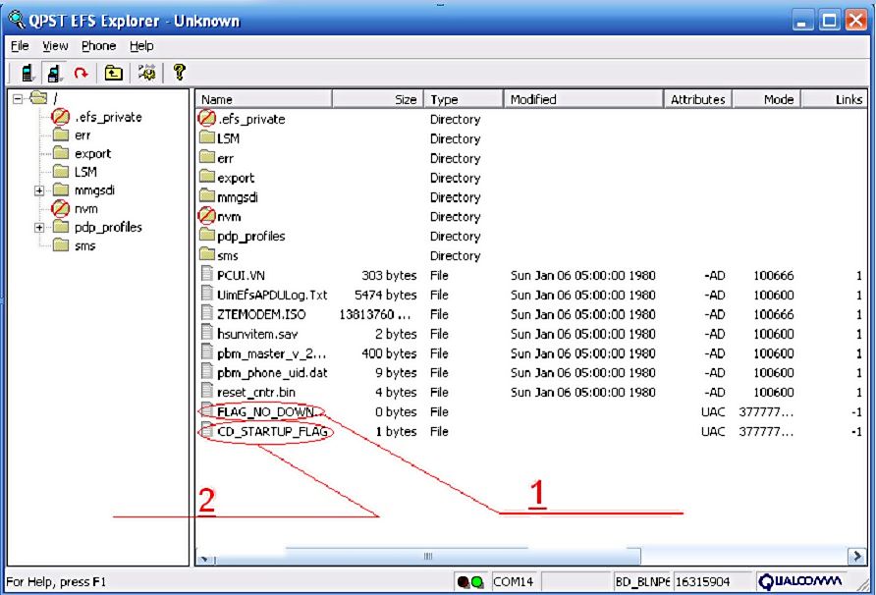Click the ZTEMODEM.ISO file icon
This screenshot has height=595, width=876.
point(207,313)
